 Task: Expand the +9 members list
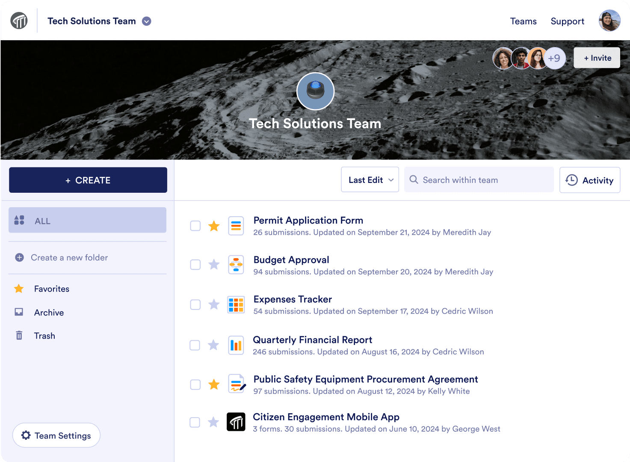554,58
